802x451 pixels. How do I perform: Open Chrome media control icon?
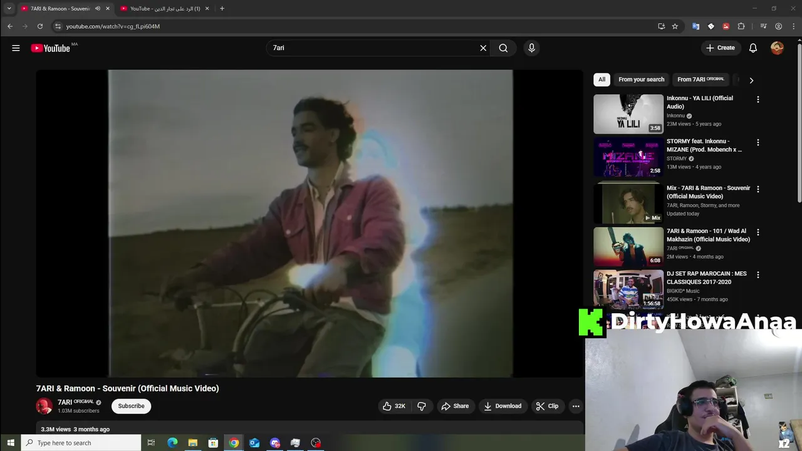click(763, 26)
